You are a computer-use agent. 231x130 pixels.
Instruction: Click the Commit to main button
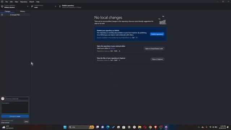point(15,116)
